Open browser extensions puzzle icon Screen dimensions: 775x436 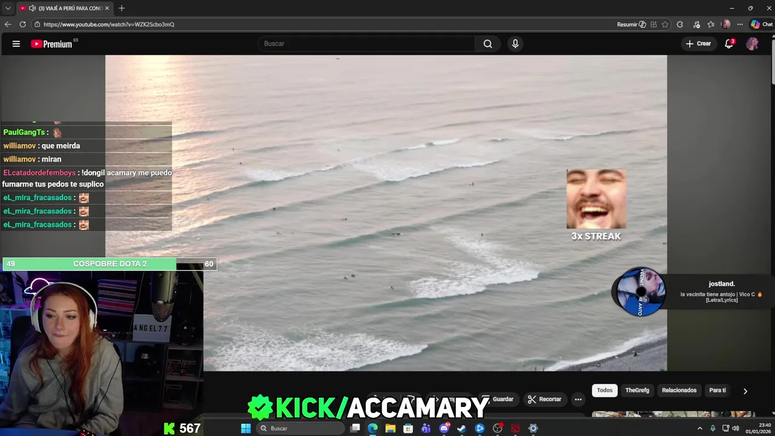(x=680, y=24)
